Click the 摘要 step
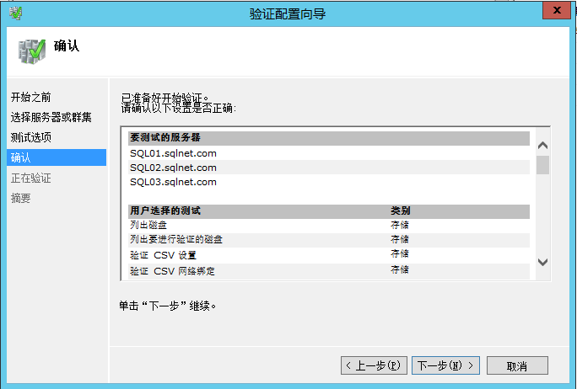 tap(20, 199)
